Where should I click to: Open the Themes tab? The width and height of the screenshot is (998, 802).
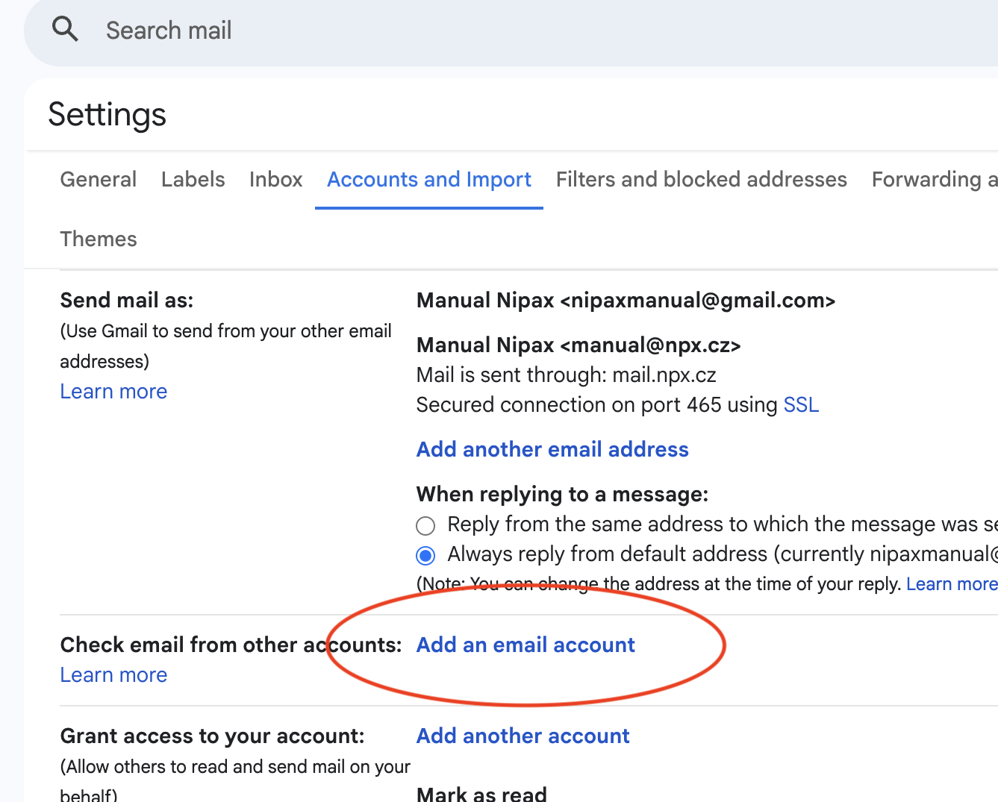(x=98, y=239)
